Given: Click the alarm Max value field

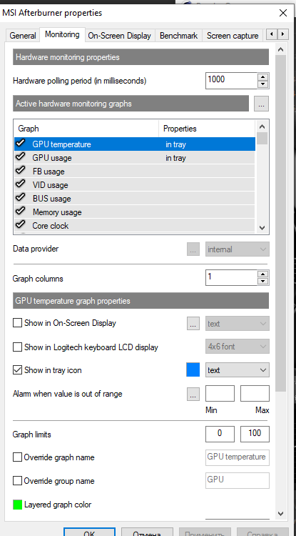Looking at the screenshot, I should (255, 394).
